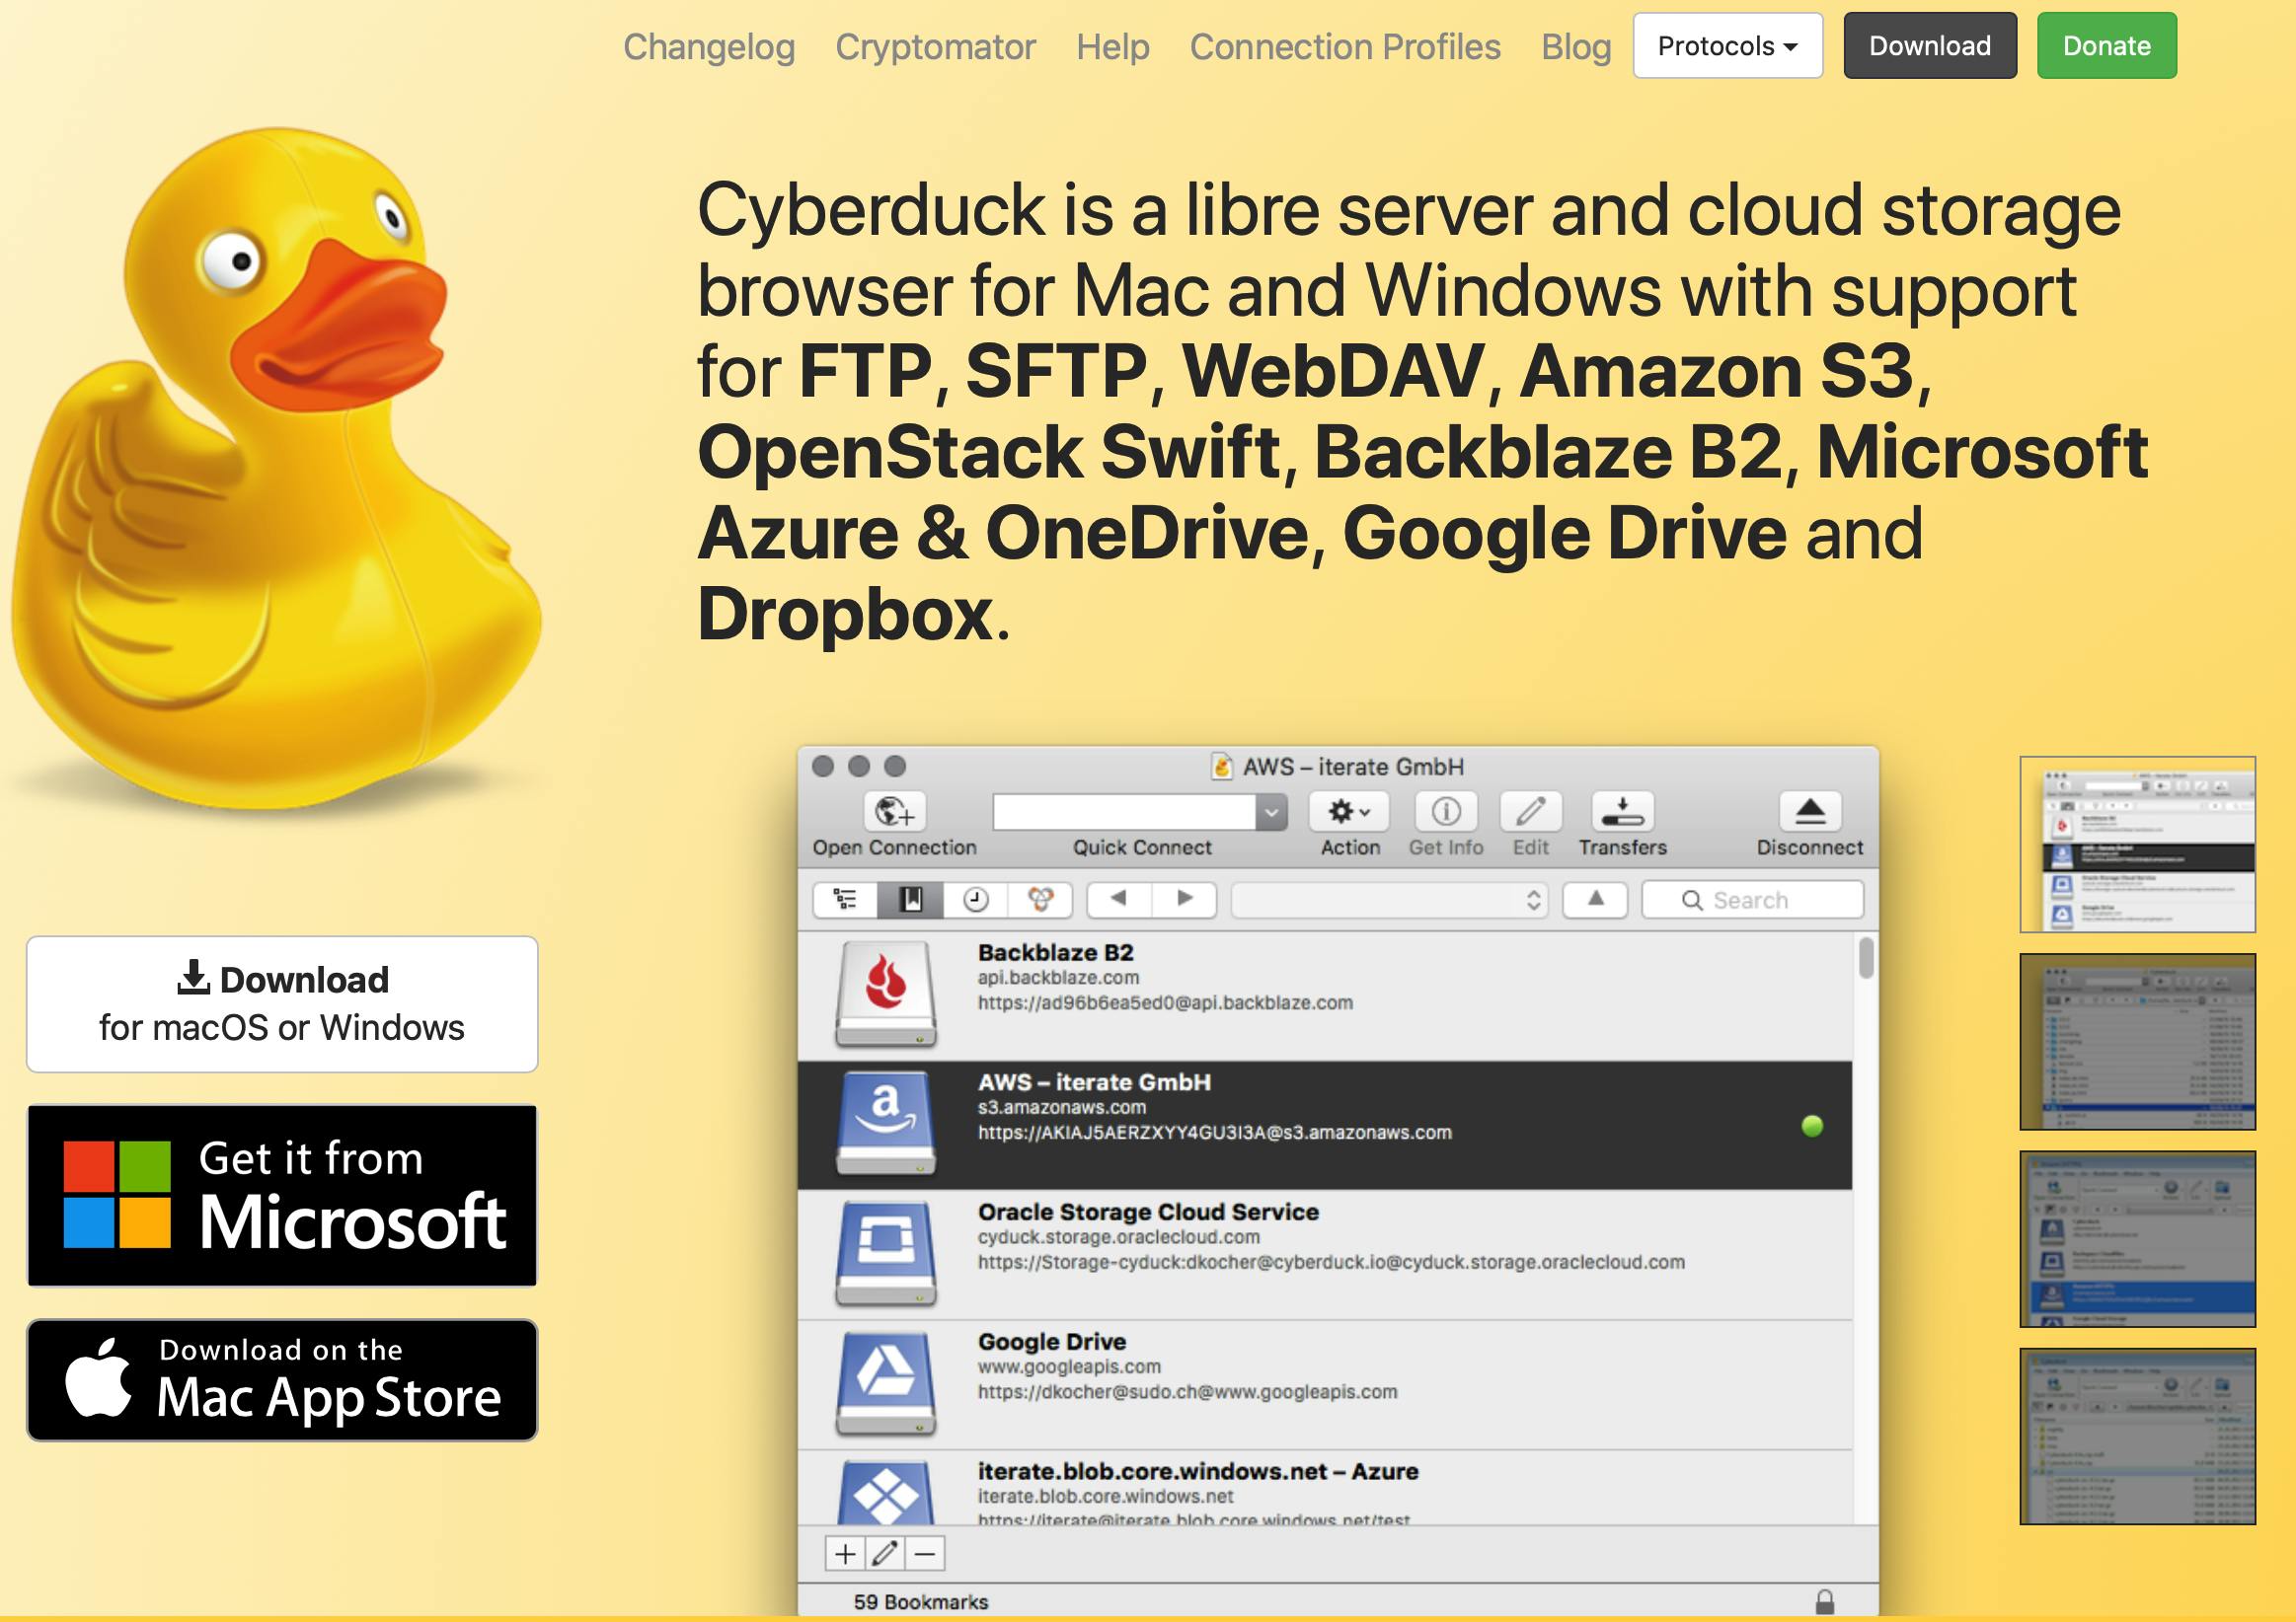This screenshot has width=2296, height=1622.
Task: Switch to the outline browser view
Action: coord(846,900)
